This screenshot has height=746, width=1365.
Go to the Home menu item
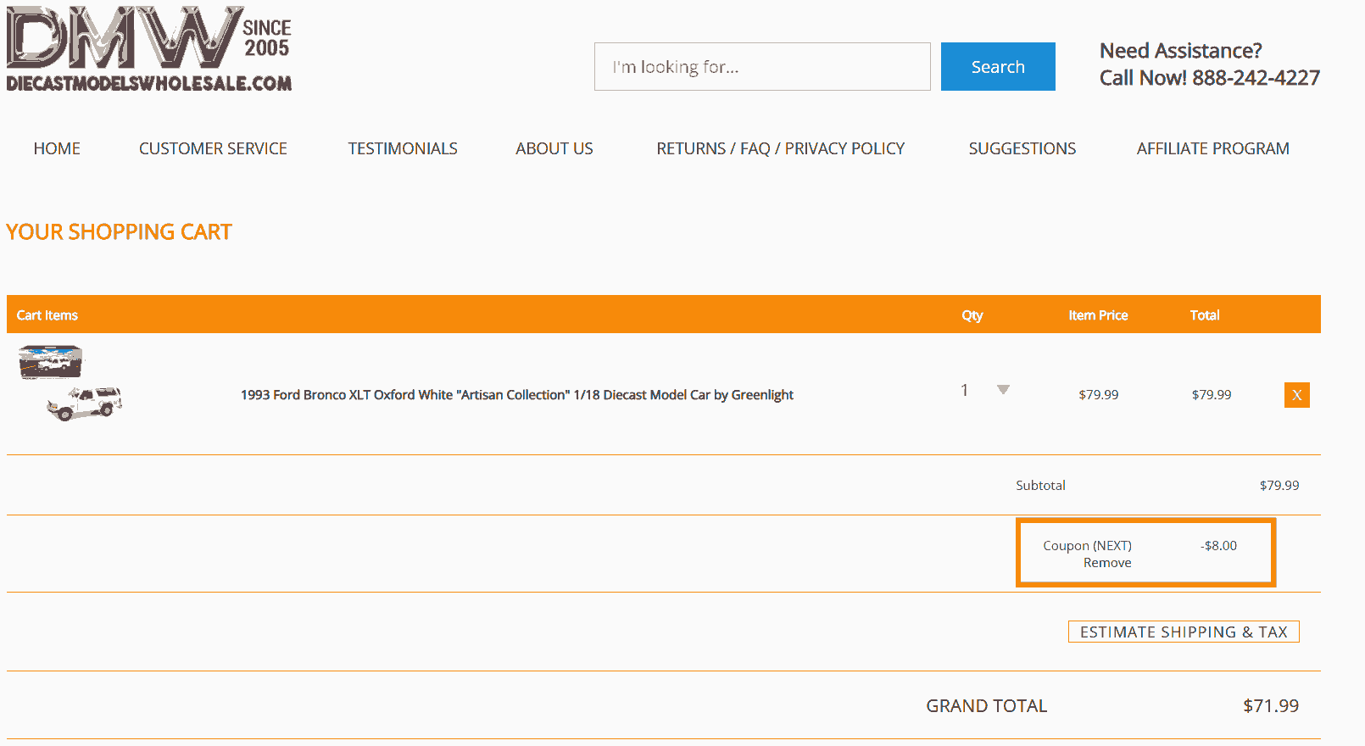(57, 148)
